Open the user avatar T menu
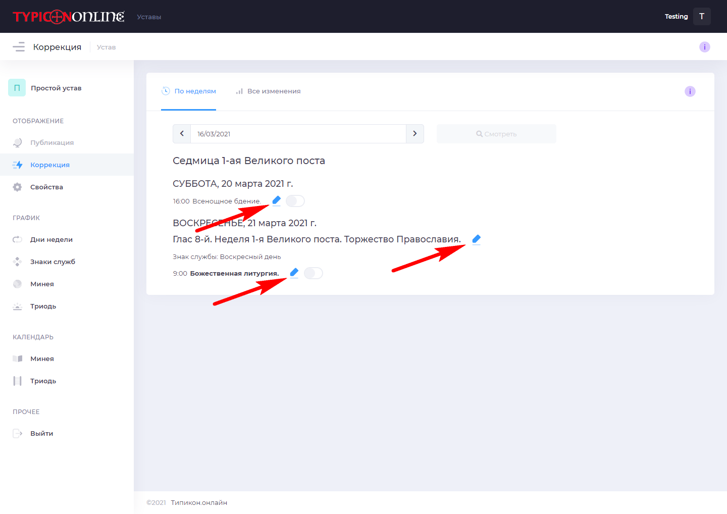 click(702, 17)
